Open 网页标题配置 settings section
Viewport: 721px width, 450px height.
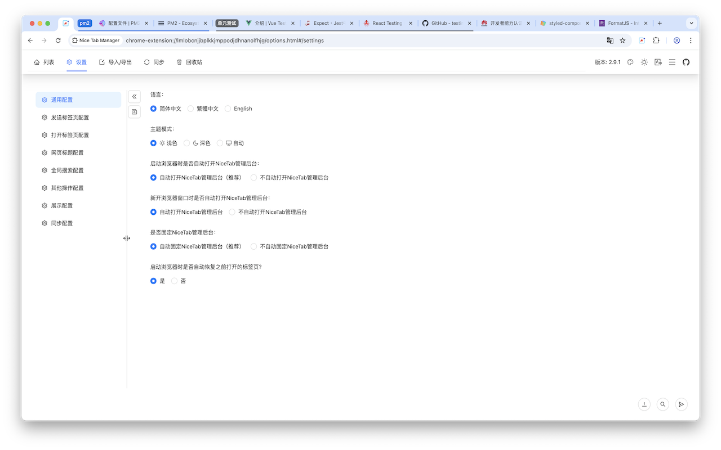pos(78,152)
